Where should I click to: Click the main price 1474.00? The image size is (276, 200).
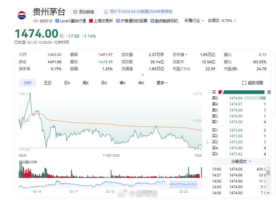(37, 33)
